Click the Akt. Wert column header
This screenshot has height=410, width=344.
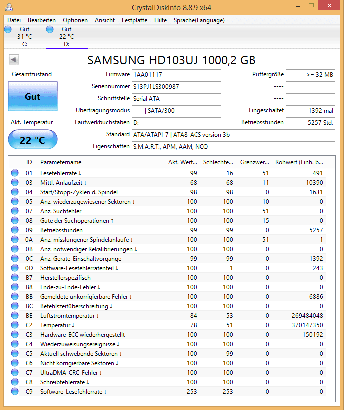pyautogui.click(x=182, y=162)
